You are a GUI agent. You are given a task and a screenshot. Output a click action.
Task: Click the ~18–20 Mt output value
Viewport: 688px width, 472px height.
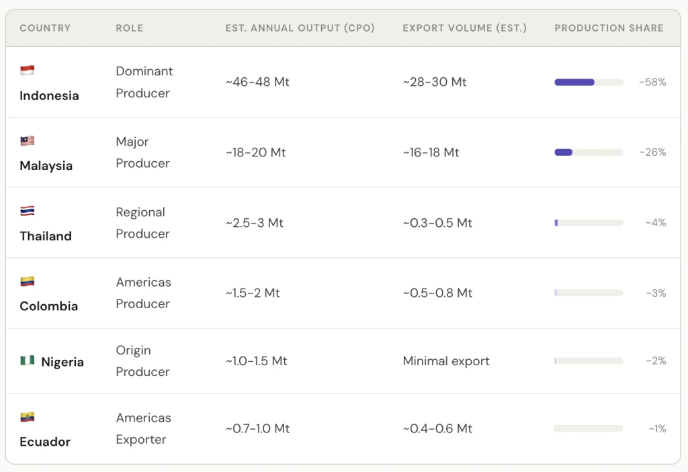click(x=256, y=152)
